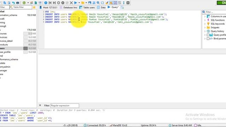Click the Insert row plus icon
Image resolution: width=226 pixels, height=127 pixels.
[x=59, y=3]
